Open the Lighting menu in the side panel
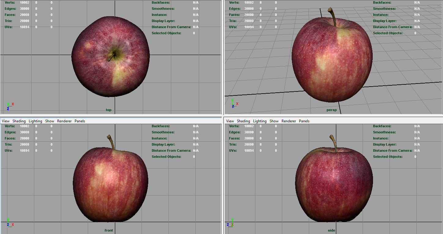The width and height of the screenshot is (443, 234). [260, 121]
